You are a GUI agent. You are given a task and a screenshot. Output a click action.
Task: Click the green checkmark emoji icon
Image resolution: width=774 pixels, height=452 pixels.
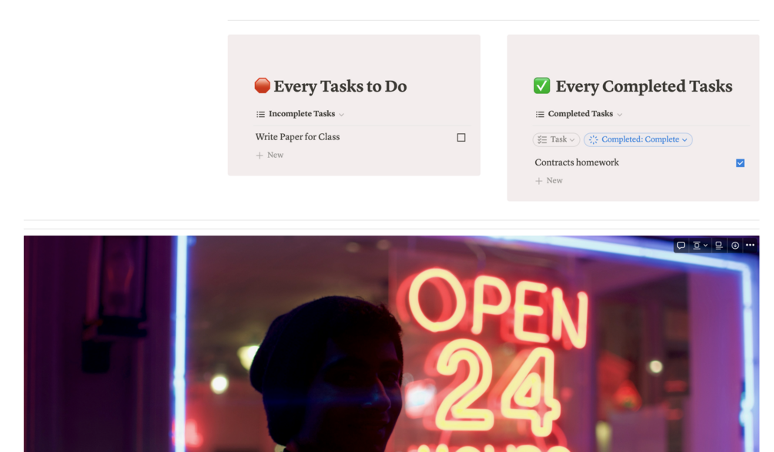coord(541,85)
